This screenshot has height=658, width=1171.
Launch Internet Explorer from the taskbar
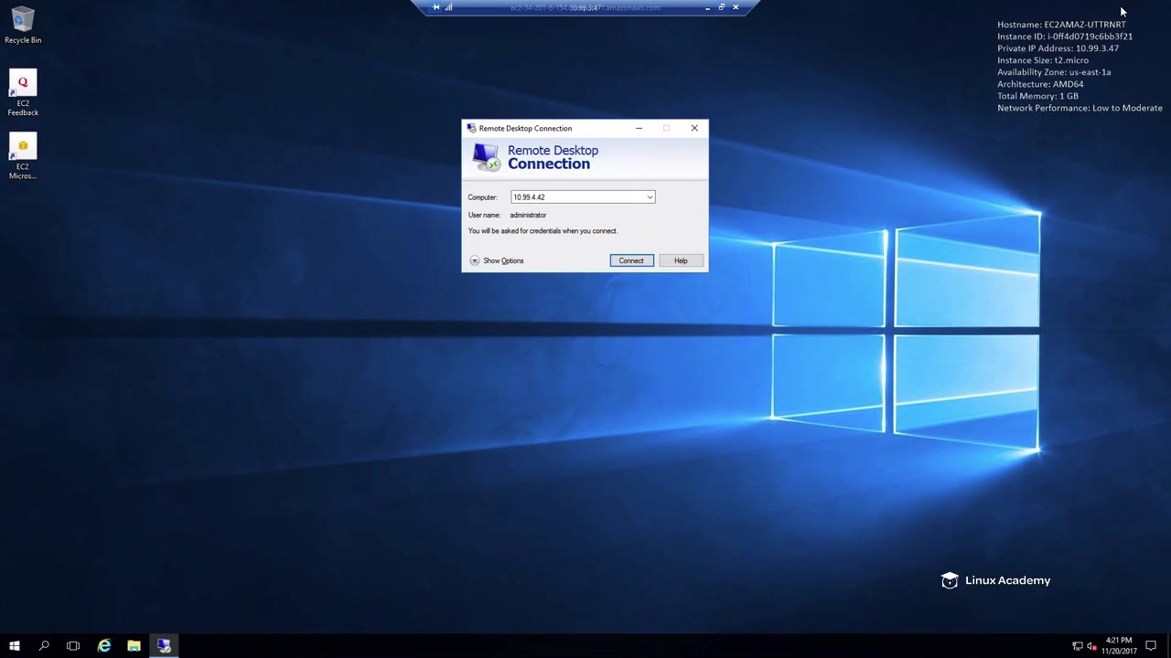click(x=103, y=646)
